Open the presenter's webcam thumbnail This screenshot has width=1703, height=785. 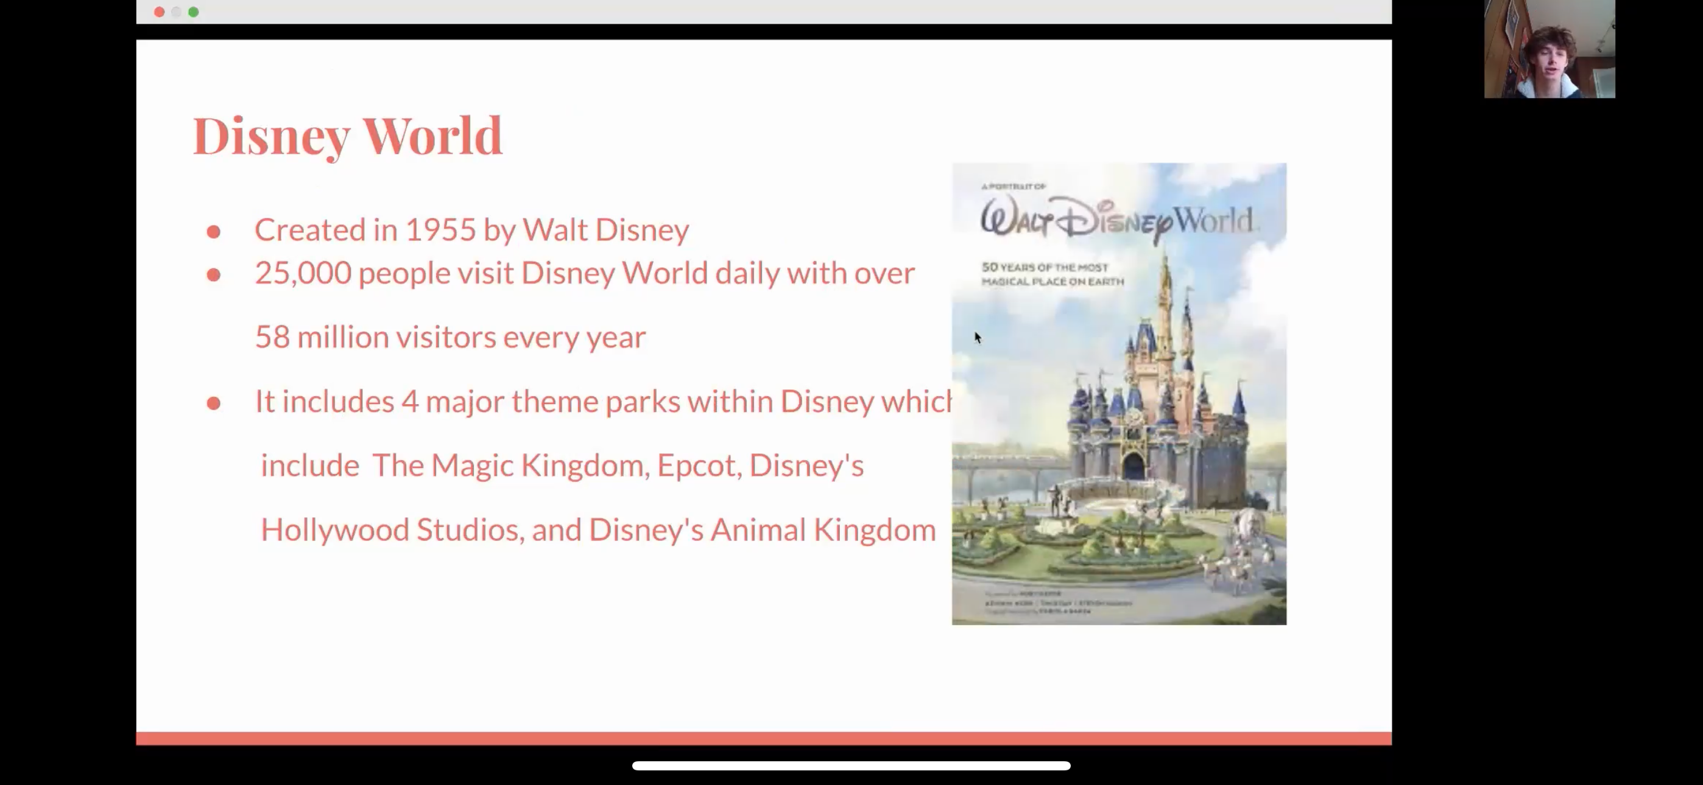1549,49
